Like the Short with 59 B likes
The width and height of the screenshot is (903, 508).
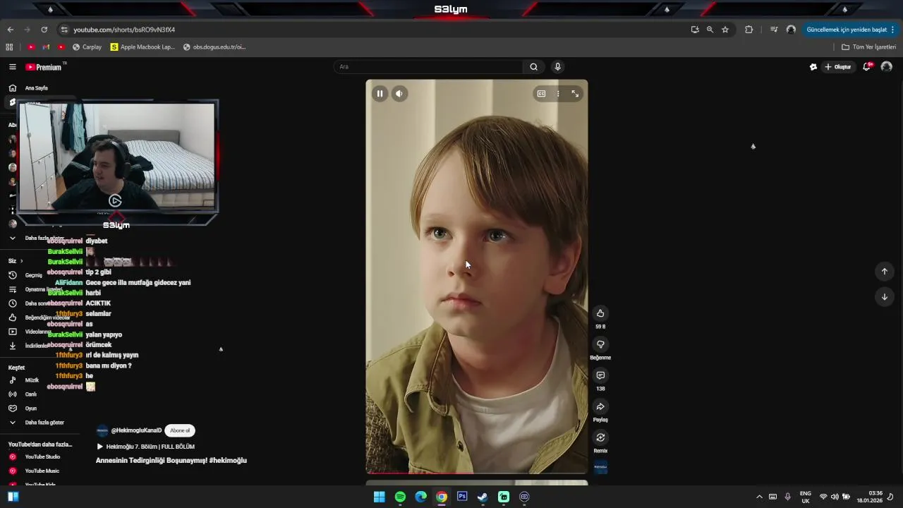600,313
